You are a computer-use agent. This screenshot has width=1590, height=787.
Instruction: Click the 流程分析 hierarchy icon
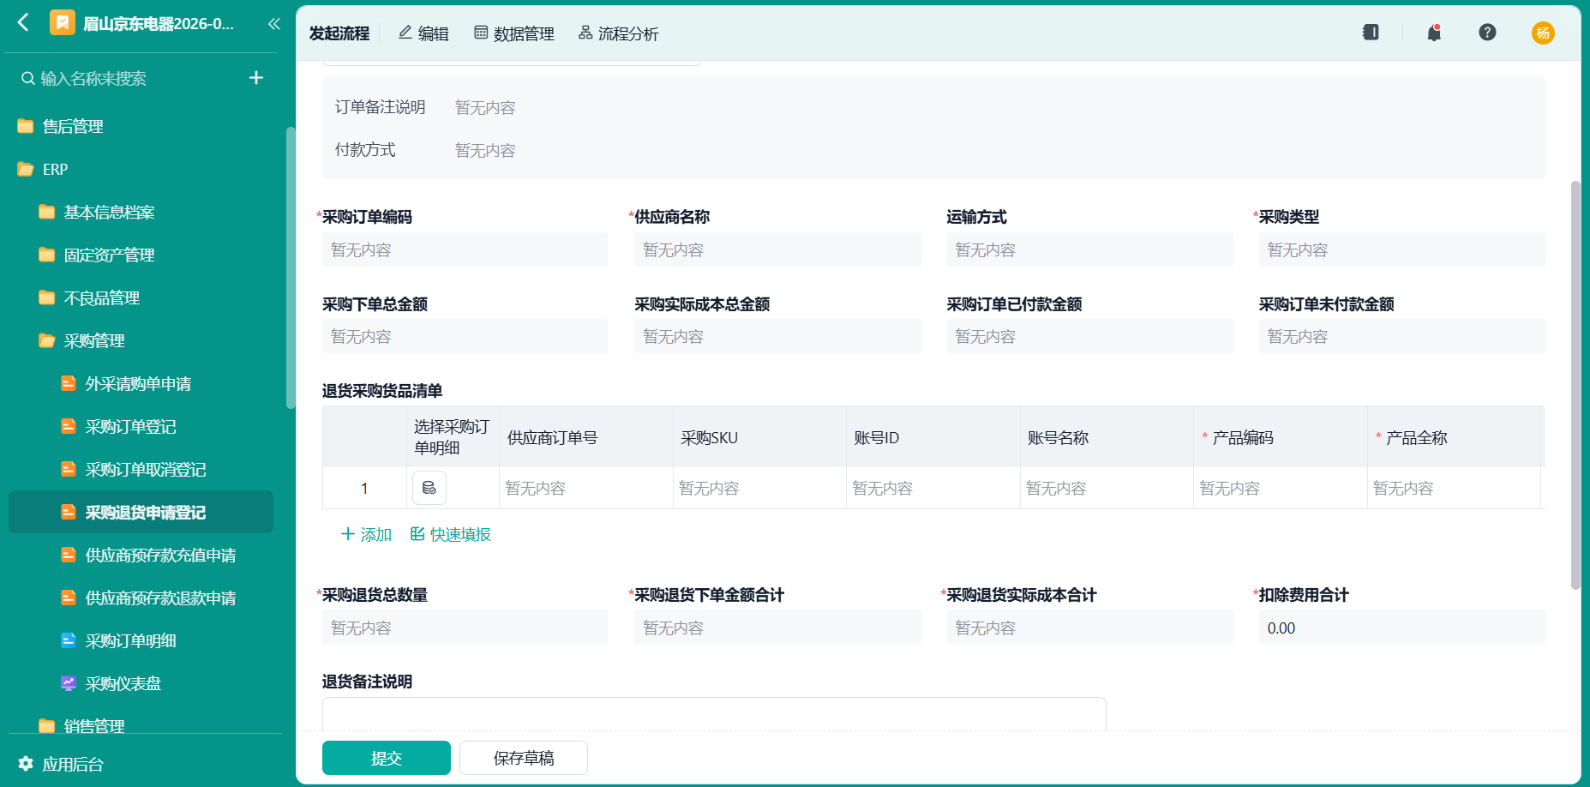585,33
